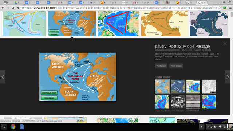
Task: Open the dark blue curved arrows related image
Action: coord(178,86)
